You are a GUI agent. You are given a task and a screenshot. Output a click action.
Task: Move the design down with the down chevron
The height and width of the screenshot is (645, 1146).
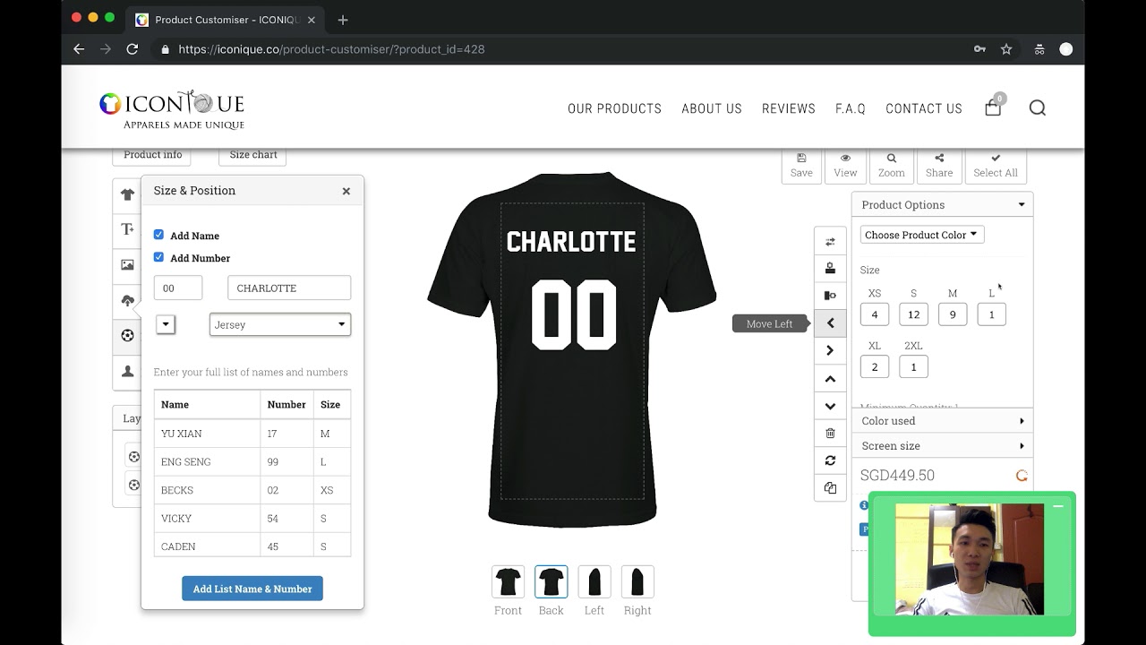pyautogui.click(x=830, y=406)
